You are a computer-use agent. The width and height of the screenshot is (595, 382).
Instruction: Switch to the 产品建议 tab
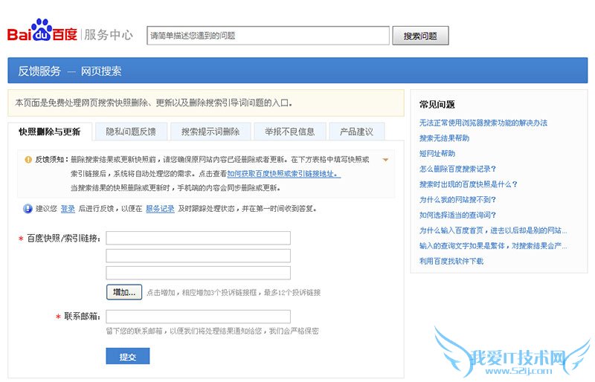tap(357, 132)
